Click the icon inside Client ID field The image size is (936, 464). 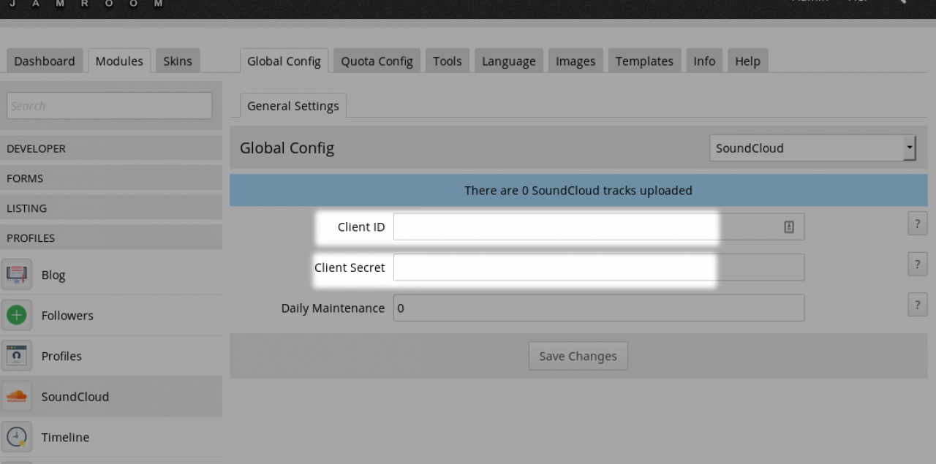[x=789, y=227]
